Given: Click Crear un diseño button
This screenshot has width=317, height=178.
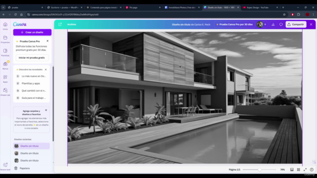Looking at the screenshot, I should pos(32,32).
